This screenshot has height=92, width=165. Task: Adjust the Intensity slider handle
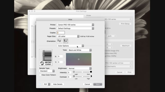click(x=82, y=72)
